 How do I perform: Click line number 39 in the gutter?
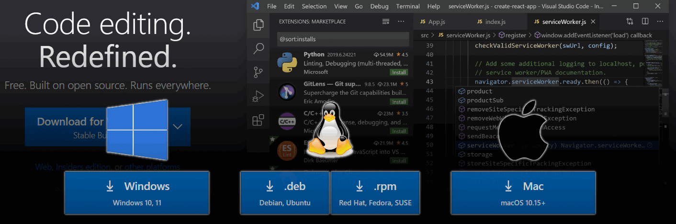point(429,46)
